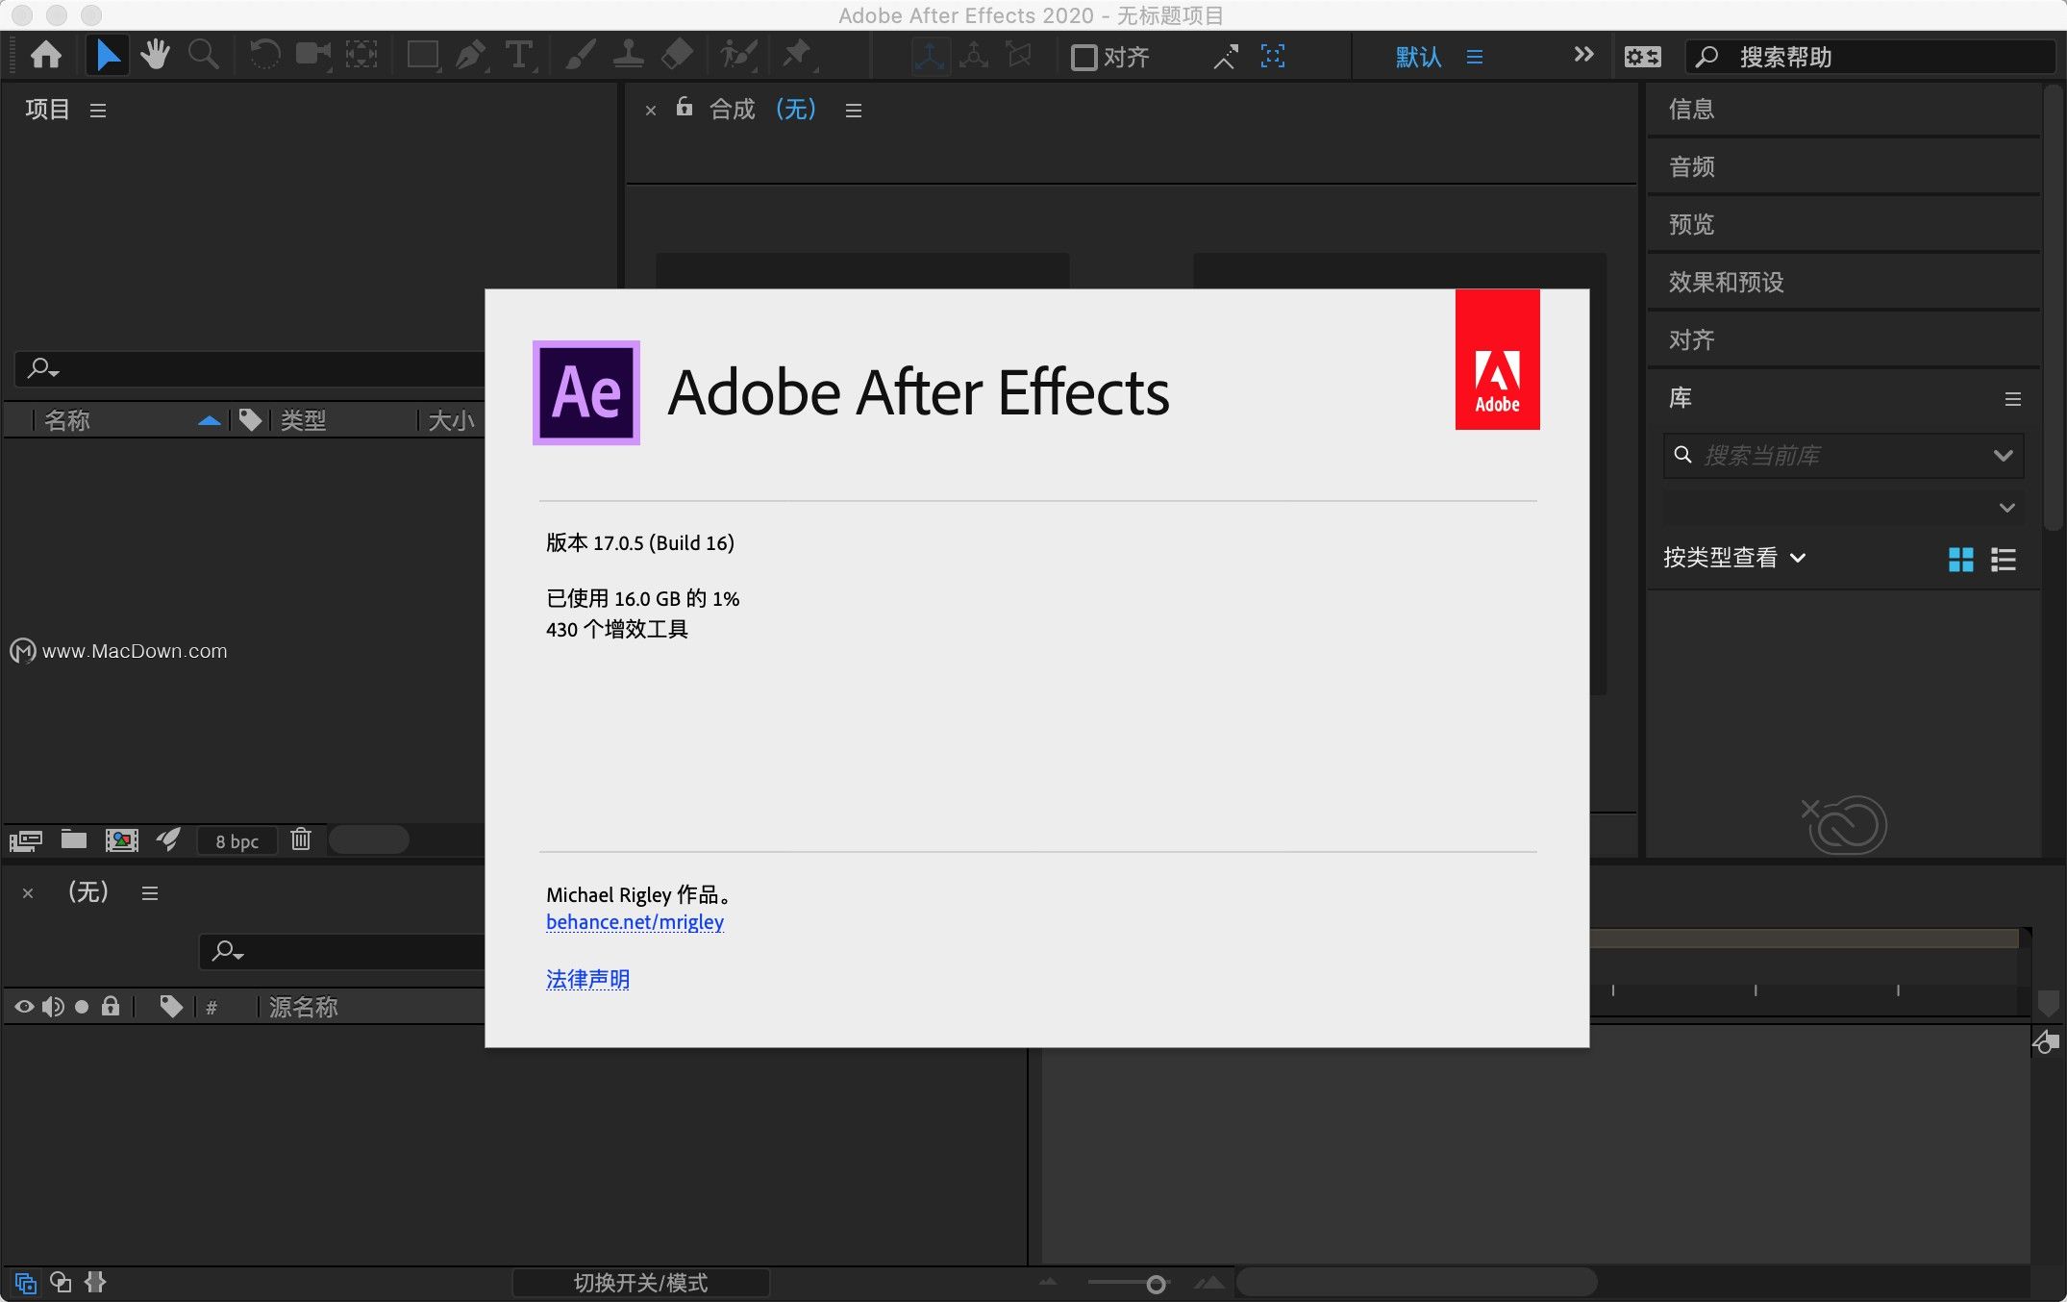
Task: Select the Zoom tool
Action: (203, 55)
